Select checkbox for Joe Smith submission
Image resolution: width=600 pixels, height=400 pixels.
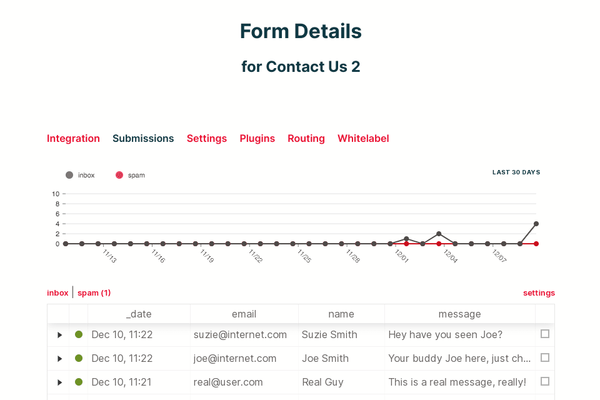545,358
